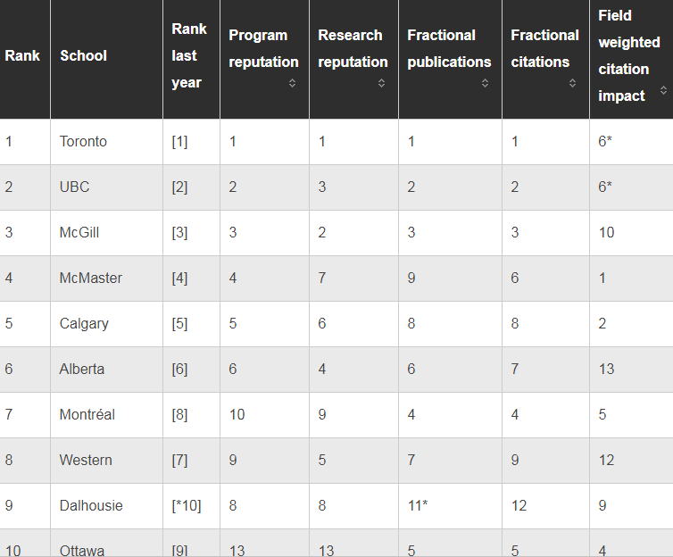The width and height of the screenshot is (673, 557).
Task: Select the Montréal school cell
Action: 106,414
